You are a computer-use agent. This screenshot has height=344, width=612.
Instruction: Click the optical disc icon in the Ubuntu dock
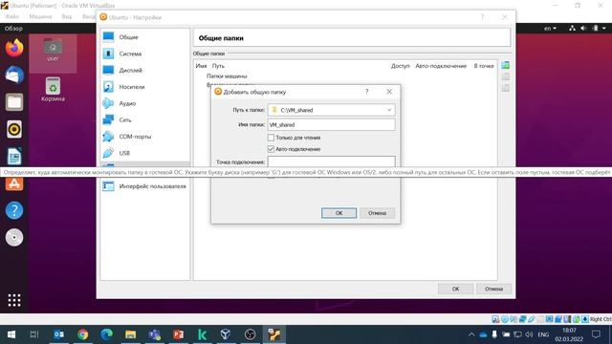[14, 237]
